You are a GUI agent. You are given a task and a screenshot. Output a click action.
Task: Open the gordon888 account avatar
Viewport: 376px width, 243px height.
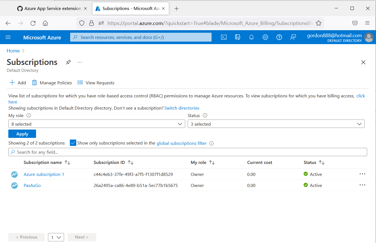pos(369,37)
